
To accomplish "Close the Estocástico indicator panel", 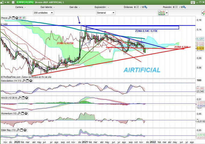I will coord(31,81).
